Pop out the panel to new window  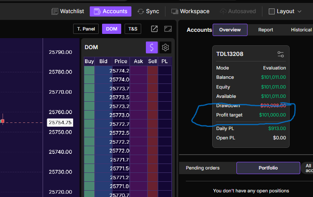154,29
